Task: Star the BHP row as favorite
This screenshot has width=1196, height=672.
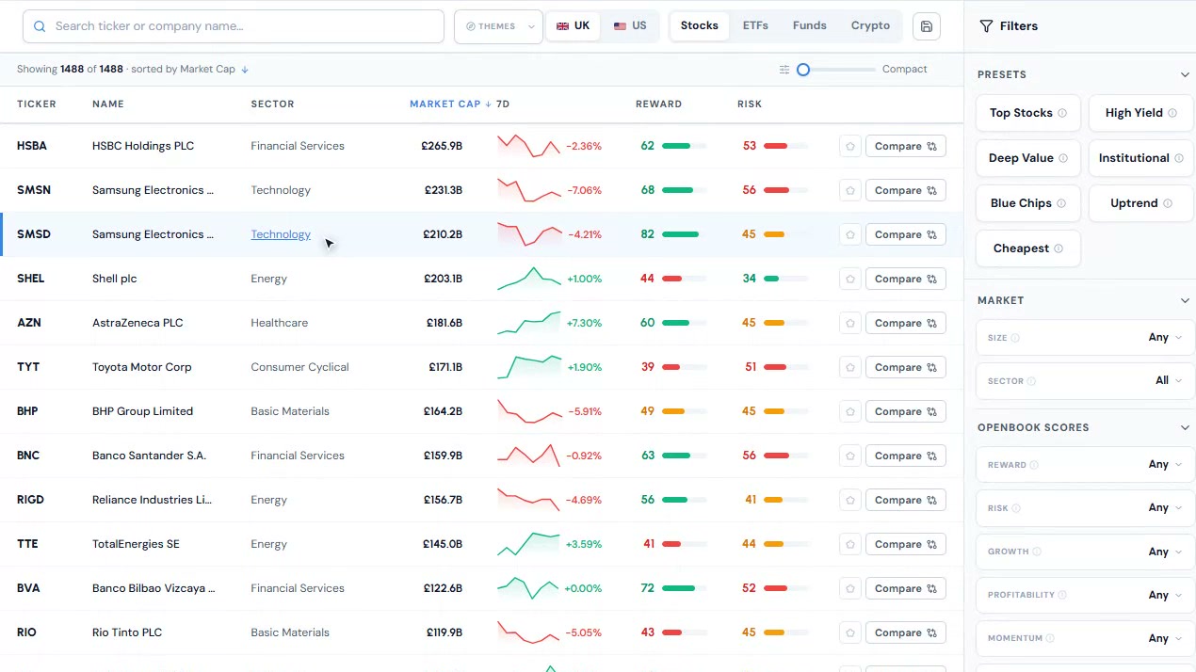Action: click(x=850, y=411)
